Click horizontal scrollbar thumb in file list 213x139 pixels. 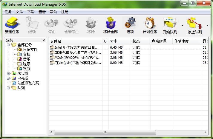coord(105,132)
